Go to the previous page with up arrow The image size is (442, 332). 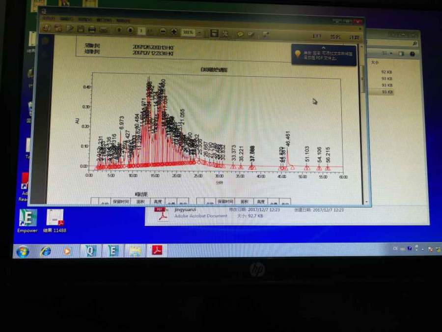119,30
